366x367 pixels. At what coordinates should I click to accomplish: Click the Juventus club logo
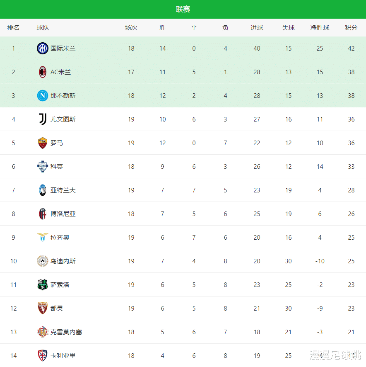coord(42,119)
